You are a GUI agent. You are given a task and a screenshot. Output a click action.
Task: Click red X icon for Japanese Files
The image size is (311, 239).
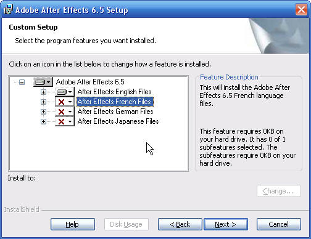(65, 121)
